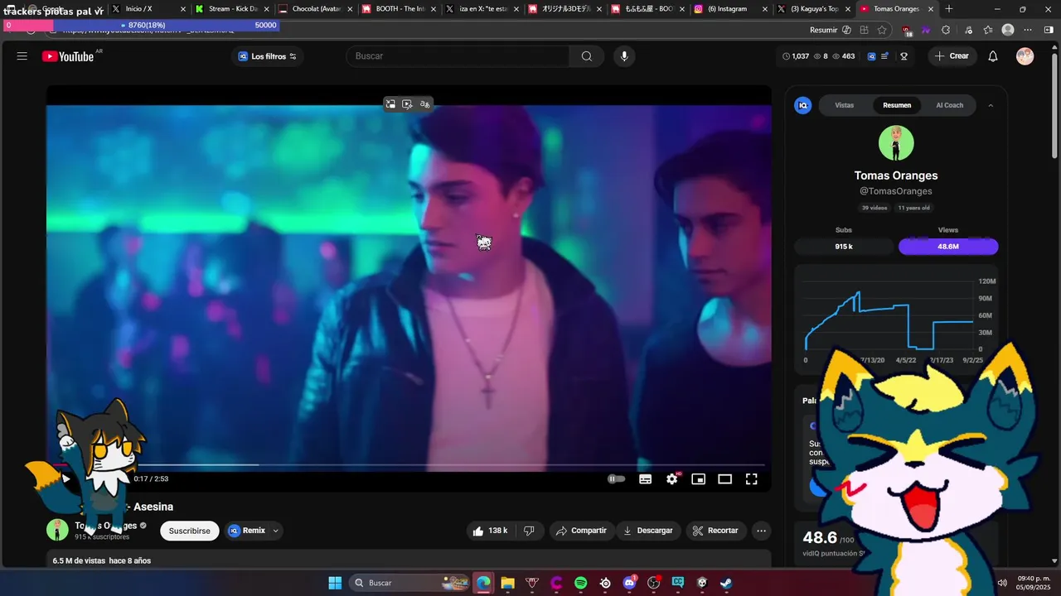Toggle autoplay switch in player controls

(x=617, y=478)
